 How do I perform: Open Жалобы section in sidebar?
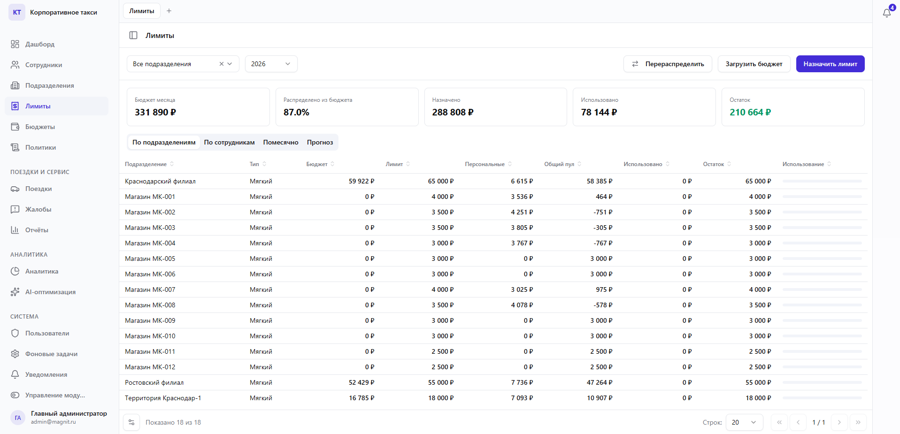38,209
